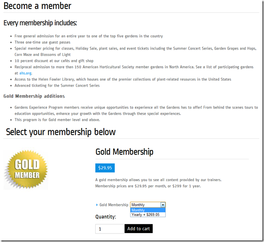This screenshot has width=264, height=242.
Task: Click the Become a member heading
Action: point(37,6)
